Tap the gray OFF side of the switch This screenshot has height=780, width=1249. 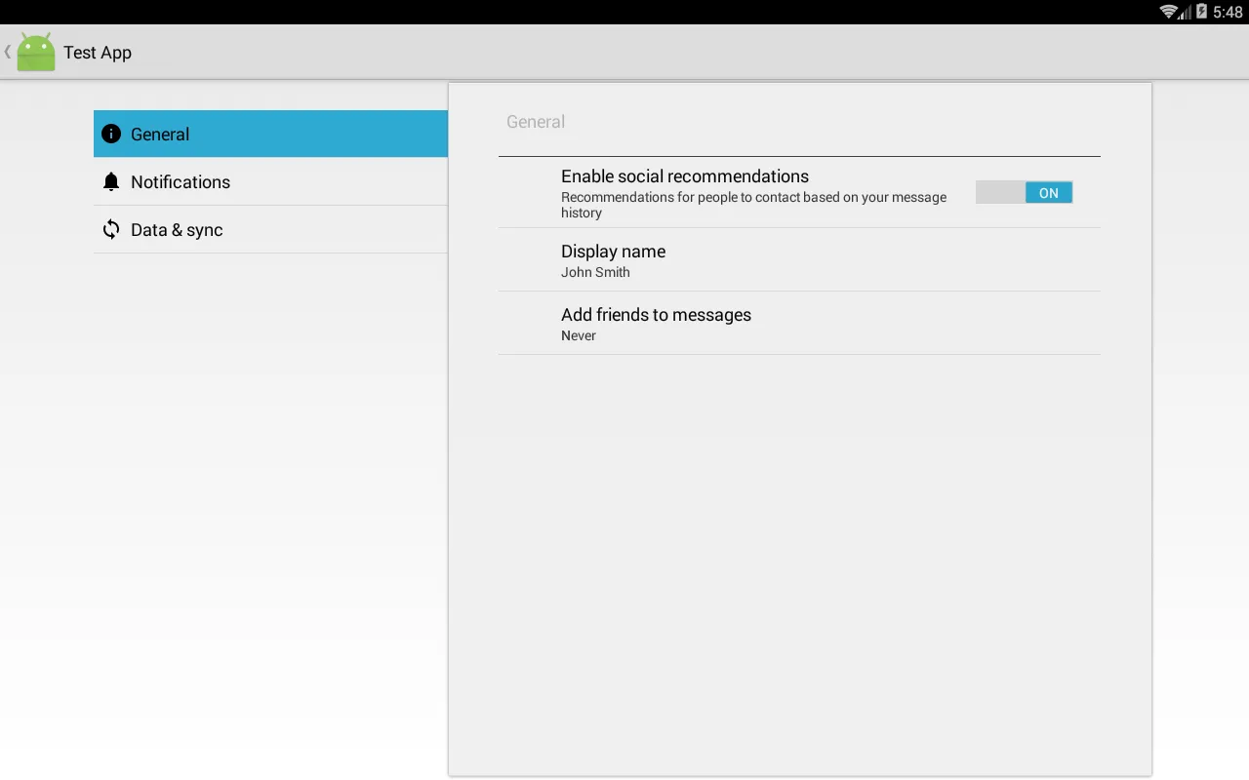pyautogui.click(x=1000, y=192)
